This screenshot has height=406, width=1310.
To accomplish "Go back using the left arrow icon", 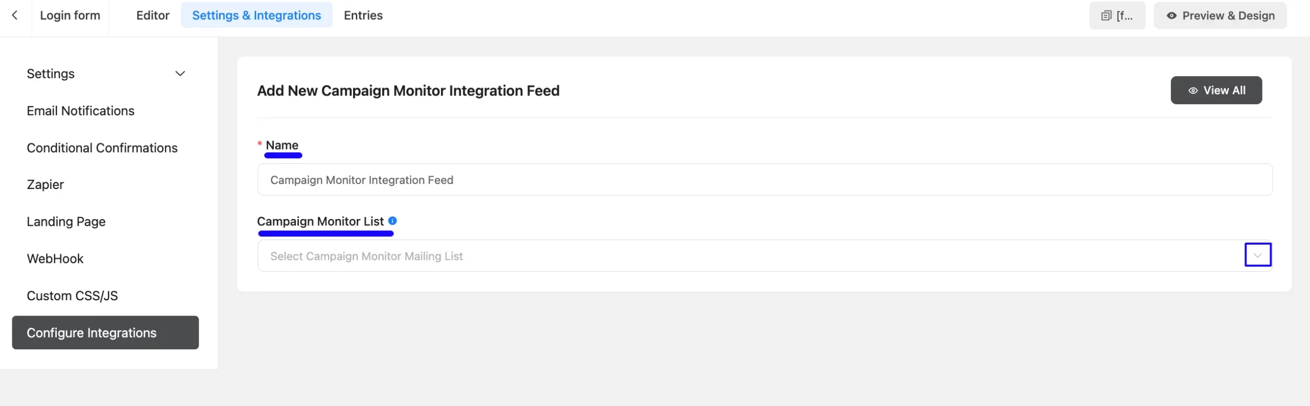I will (x=15, y=15).
